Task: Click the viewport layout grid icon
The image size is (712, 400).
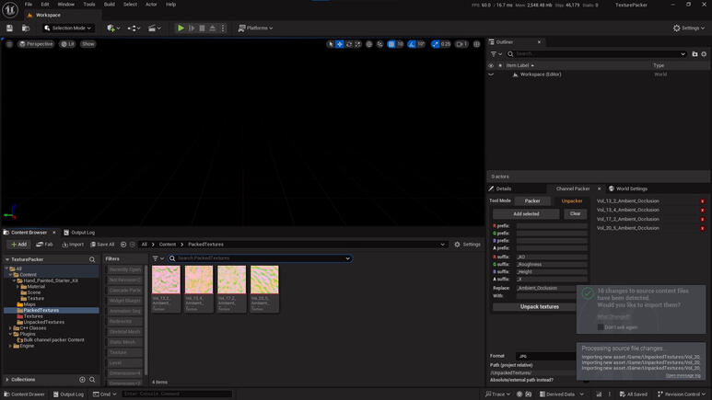Action: 477,44
